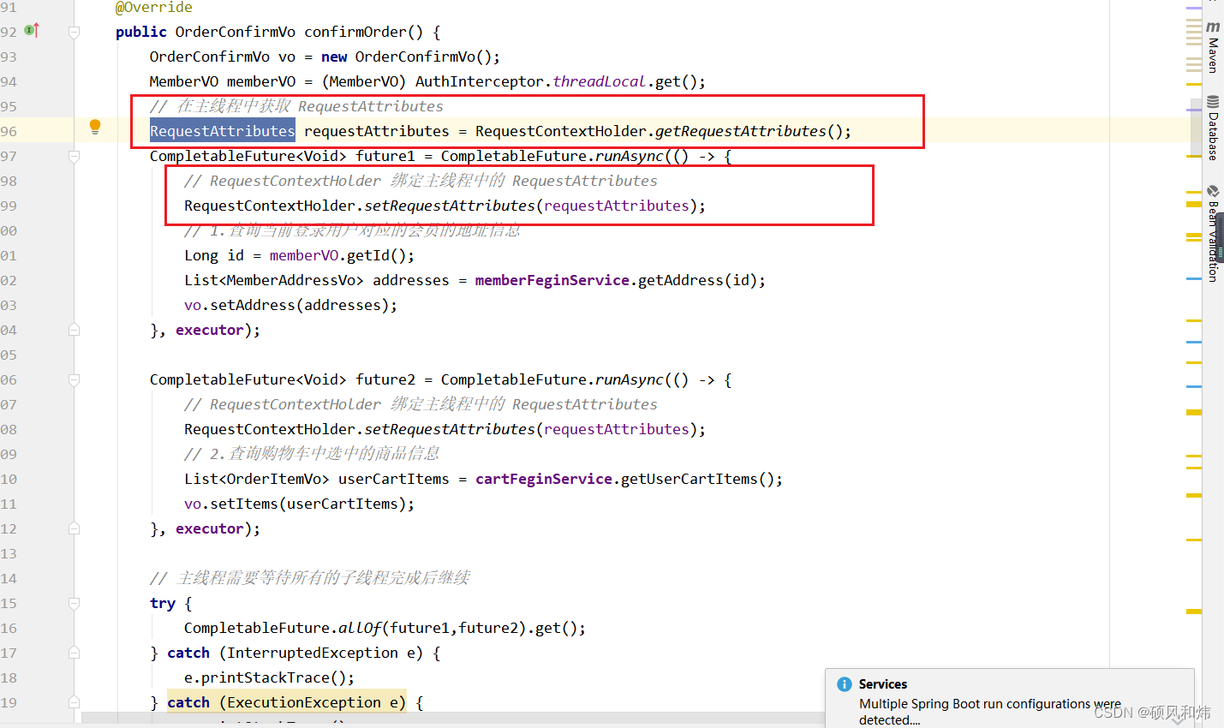Click the future2 variable declaration
This screenshot has width=1224, height=728.
point(385,379)
